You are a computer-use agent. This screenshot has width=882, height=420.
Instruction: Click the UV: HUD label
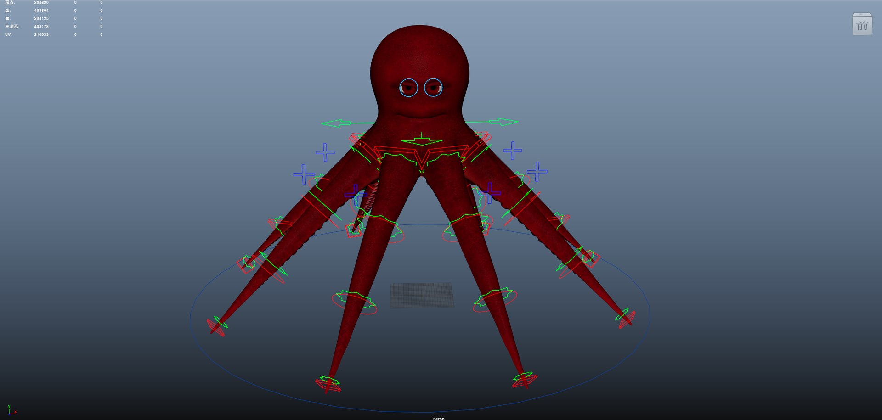[8, 34]
